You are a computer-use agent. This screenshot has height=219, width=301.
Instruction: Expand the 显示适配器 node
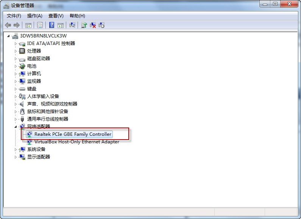point(16,157)
